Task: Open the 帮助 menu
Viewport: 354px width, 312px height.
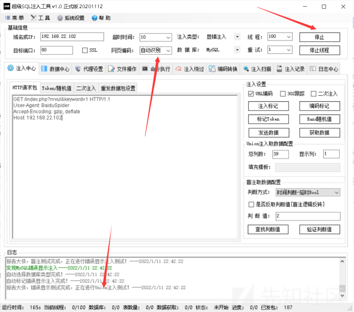Action: tap(101, 18)
